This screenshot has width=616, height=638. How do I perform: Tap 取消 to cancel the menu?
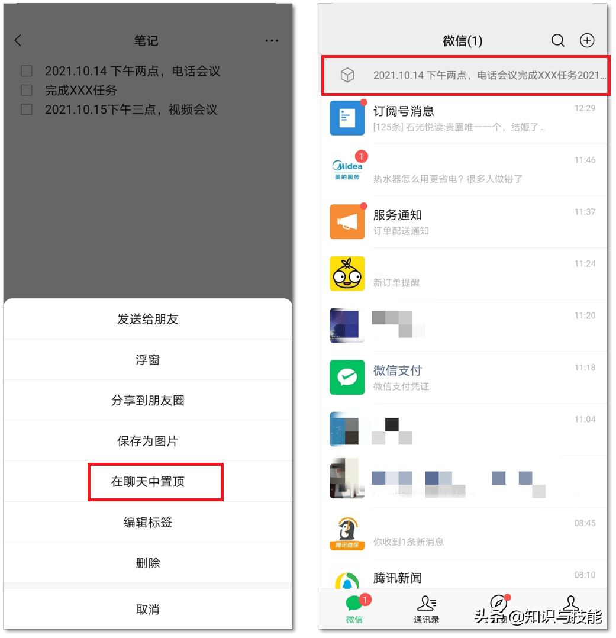147,608
